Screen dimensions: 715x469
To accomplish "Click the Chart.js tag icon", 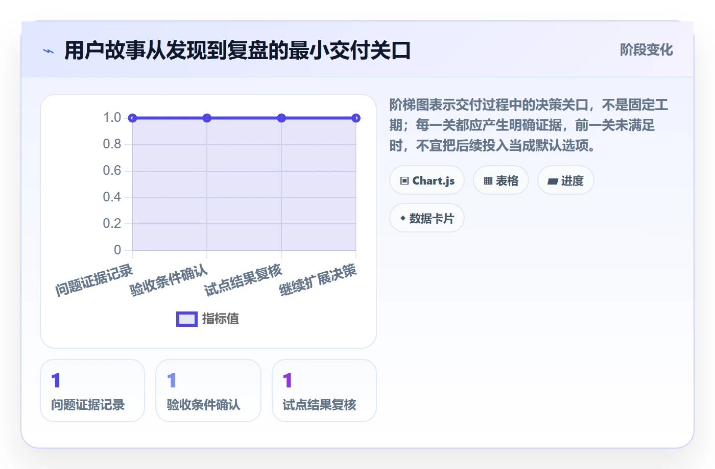I will 404,181.
